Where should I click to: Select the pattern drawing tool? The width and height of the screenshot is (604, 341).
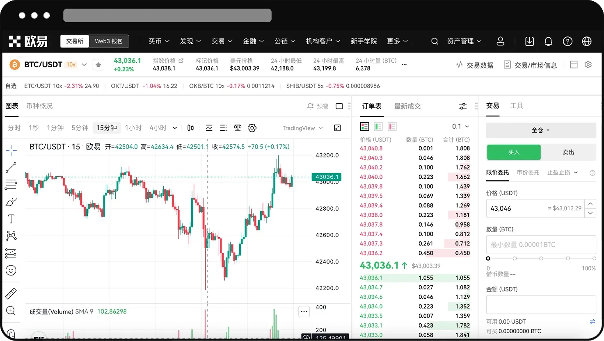click(x=11, y=236)
